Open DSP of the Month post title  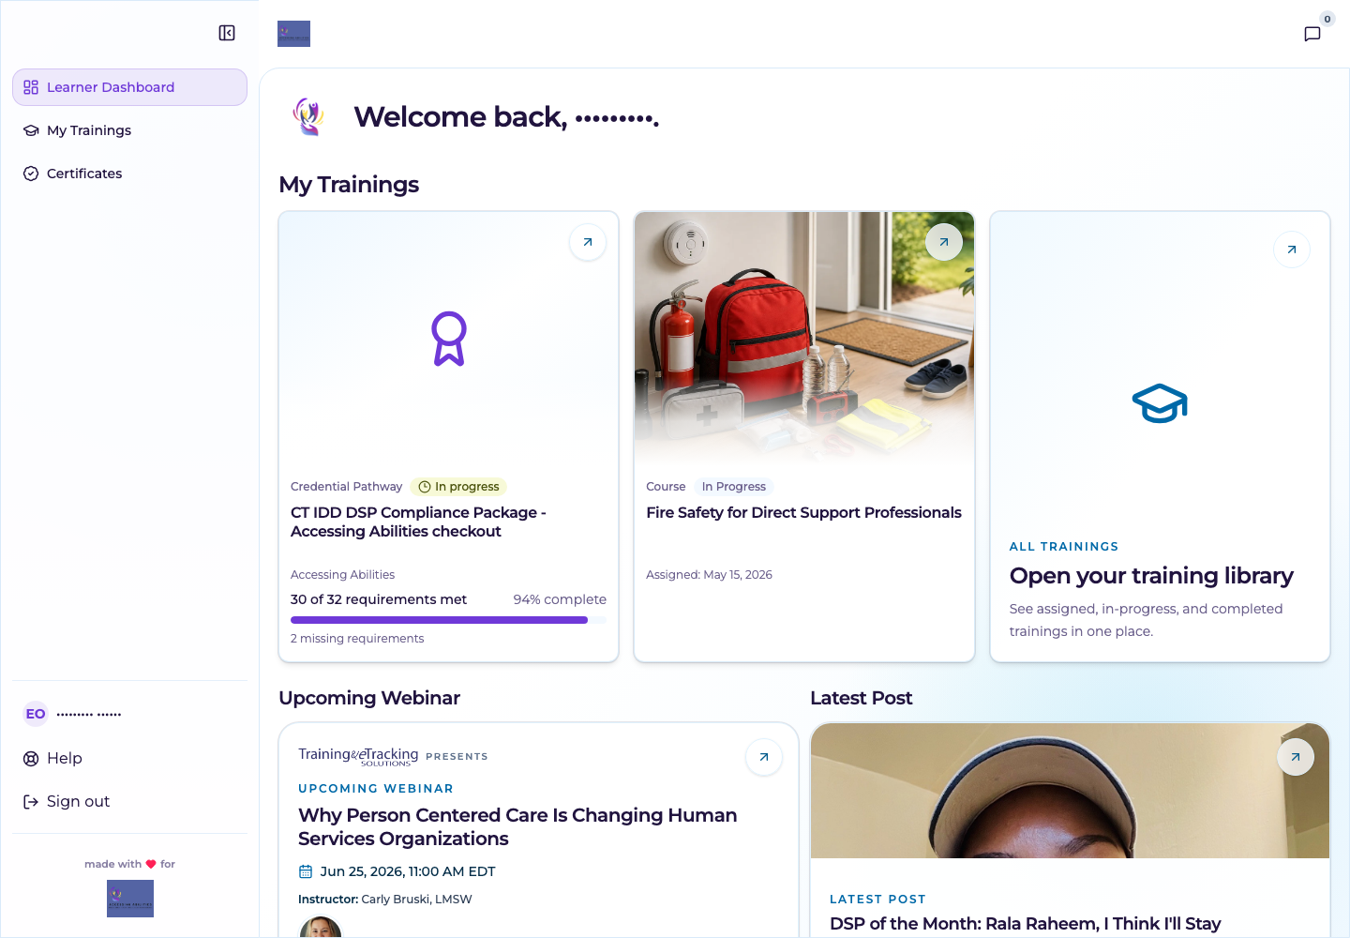[x=1025, y=924]
